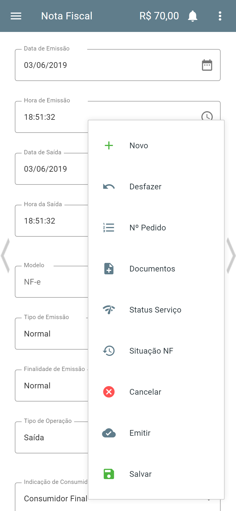Go to previous page with left arrow

click(5, 256)
